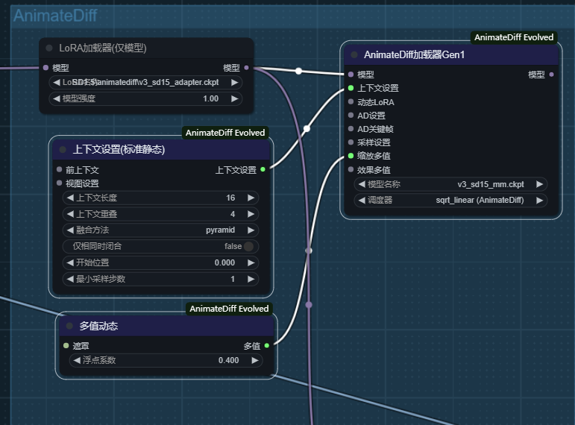Select the AnimateDiff group title

pyautogui.click(x=55, y=16)
